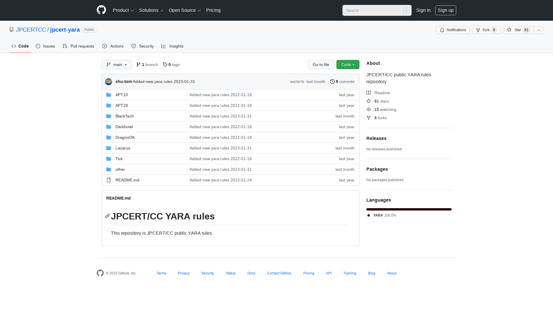Open JPCERTCC organization link

[x=31, y=30]
